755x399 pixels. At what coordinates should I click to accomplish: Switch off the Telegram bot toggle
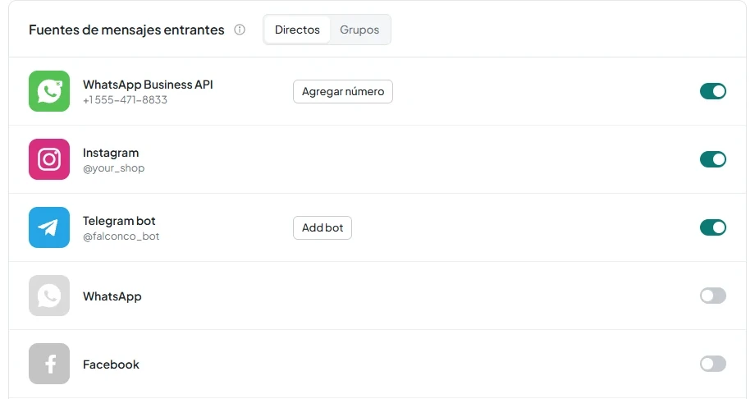click(x=713, y=227)
